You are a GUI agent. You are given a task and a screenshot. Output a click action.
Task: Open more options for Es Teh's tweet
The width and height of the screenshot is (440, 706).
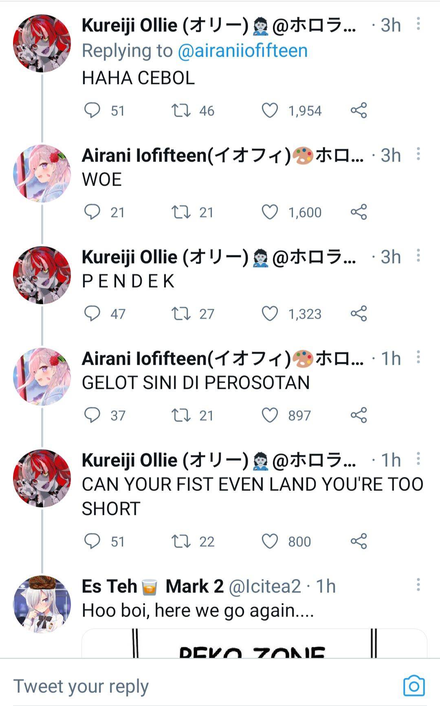coord(418,585)
